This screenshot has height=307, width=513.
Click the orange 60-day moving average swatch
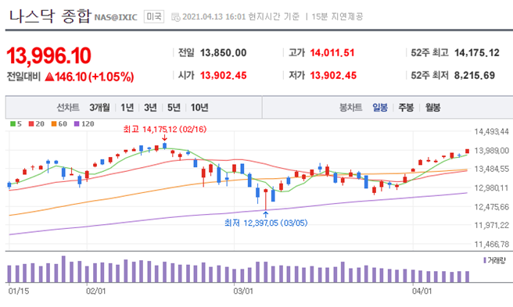pos(54,124)
